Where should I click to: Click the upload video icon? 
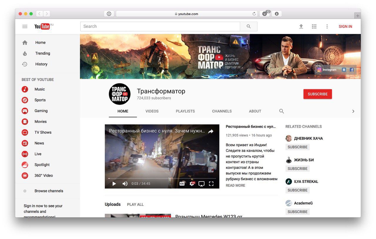tap(301, 26)
